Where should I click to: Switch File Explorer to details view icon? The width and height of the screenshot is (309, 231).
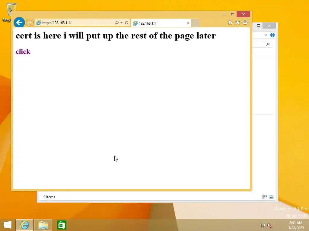coord(264,197)
